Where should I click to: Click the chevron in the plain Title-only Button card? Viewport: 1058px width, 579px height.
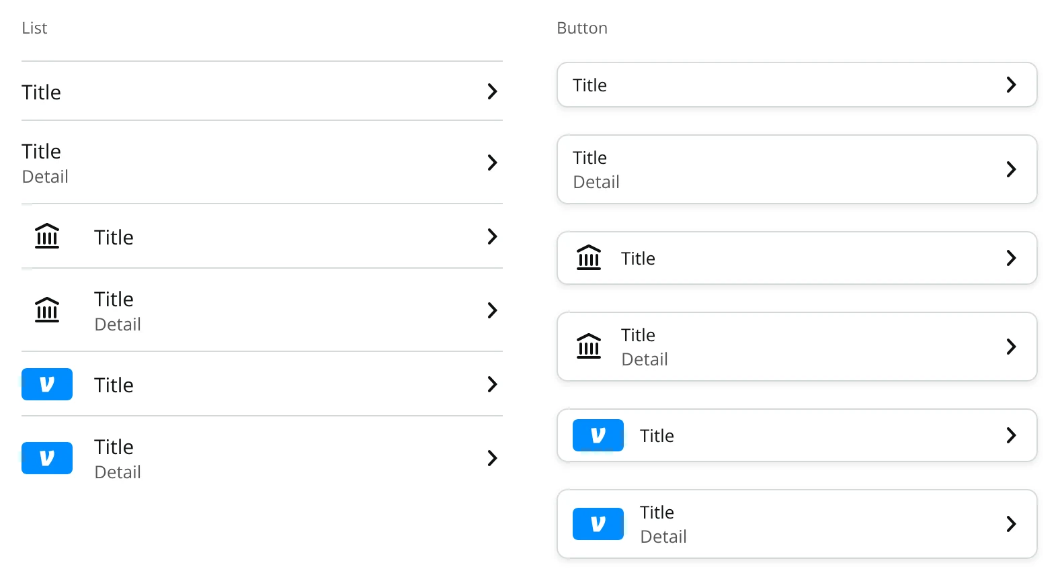pyautogui.click(x=1012, y=85)
